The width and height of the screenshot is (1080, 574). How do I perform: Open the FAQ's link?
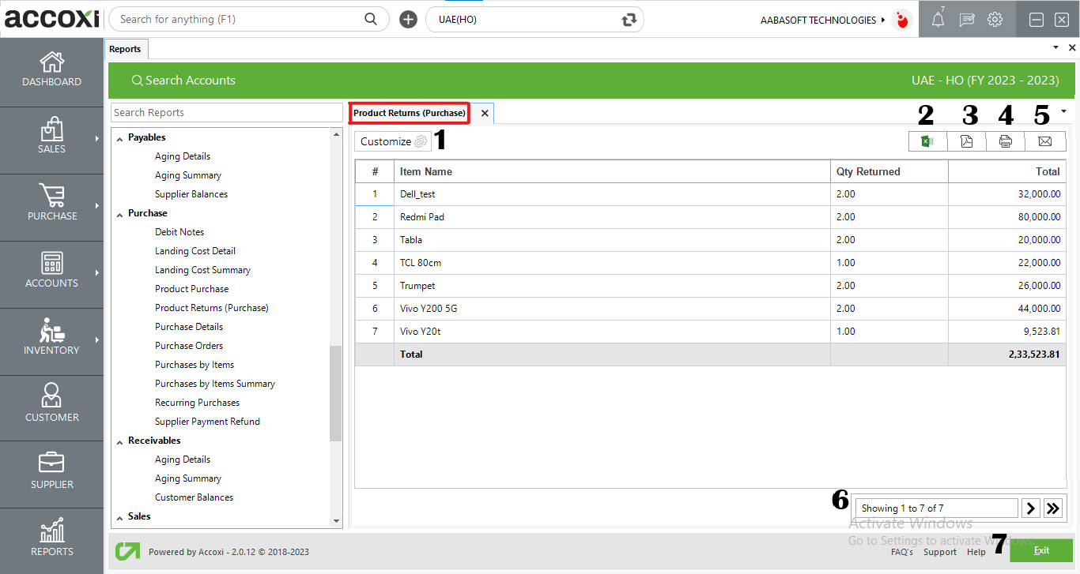[x=902, y=552]
